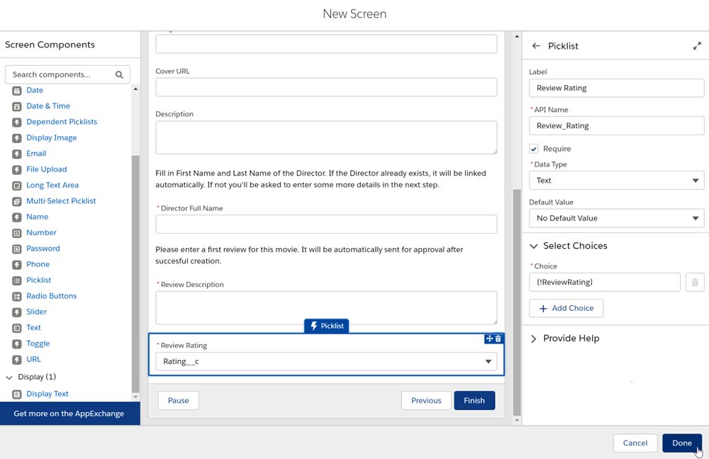Open the Default Value dropdown
The width and height of the screenshot is (709, 459).
click(616, 218)
